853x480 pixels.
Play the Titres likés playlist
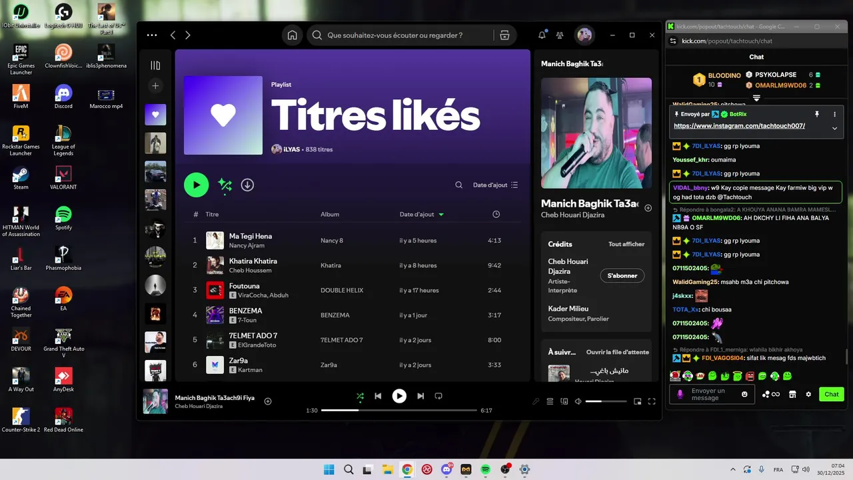click(197, 185)
